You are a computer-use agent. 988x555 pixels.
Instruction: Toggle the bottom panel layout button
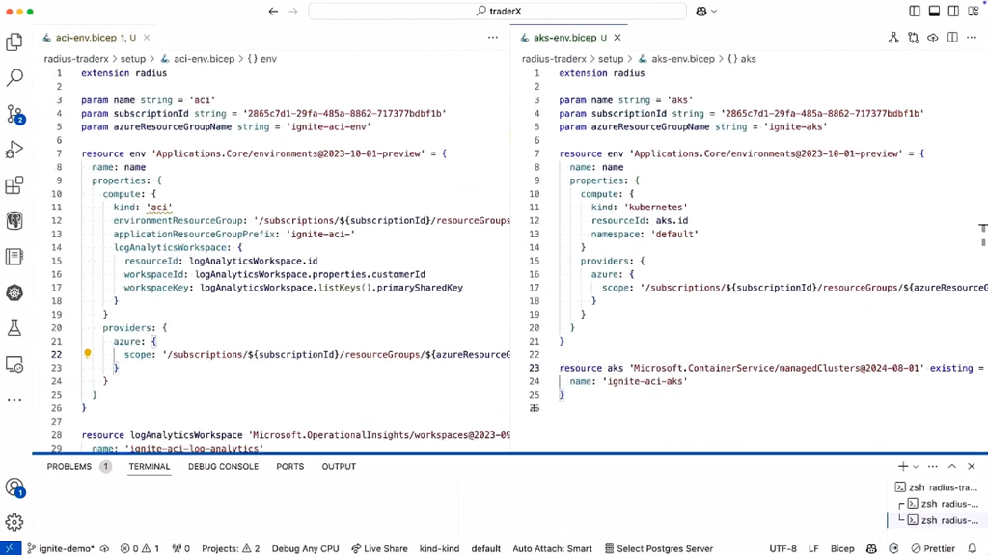[x=934, y=12]
